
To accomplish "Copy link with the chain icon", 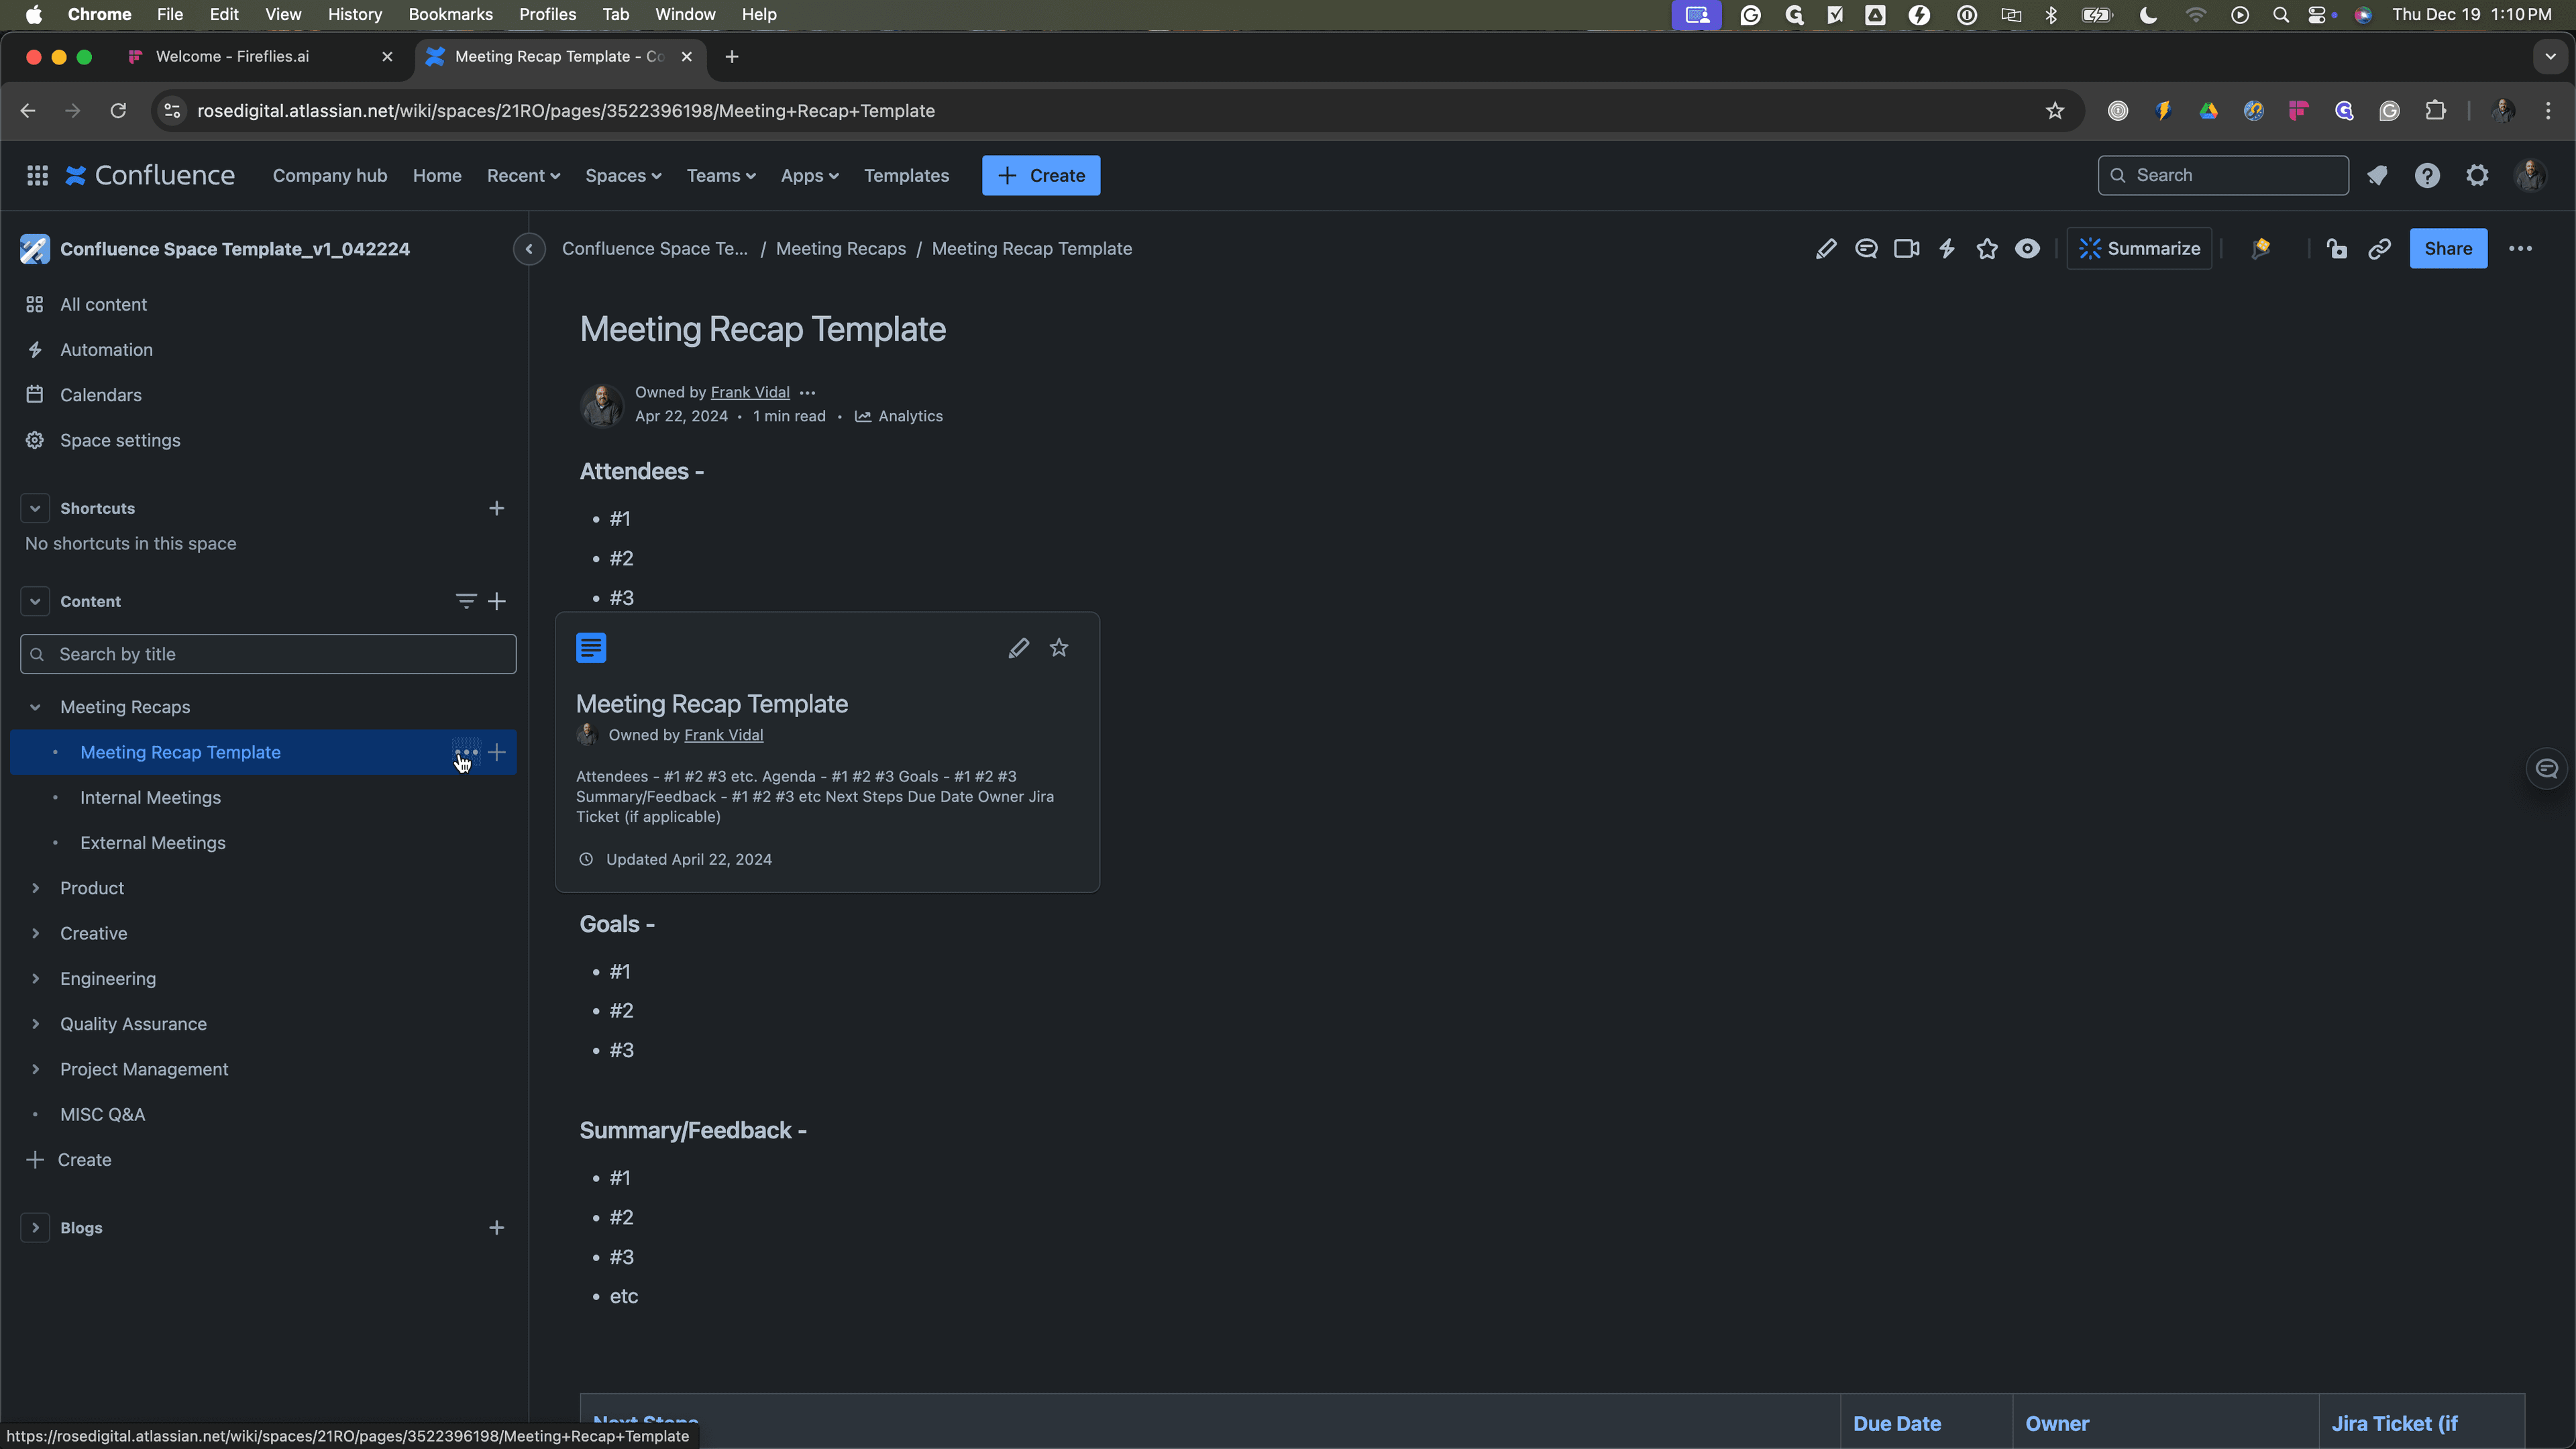I will 2379,249.
